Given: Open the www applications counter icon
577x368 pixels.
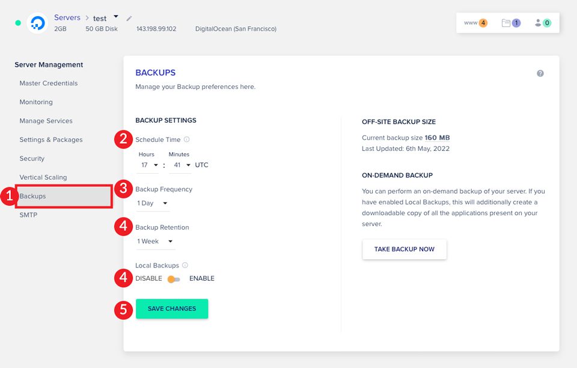Looking at the screenshot, I should pos(475,22).
